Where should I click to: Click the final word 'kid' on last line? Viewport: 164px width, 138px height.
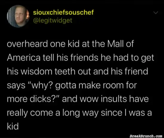coord(13,126)
